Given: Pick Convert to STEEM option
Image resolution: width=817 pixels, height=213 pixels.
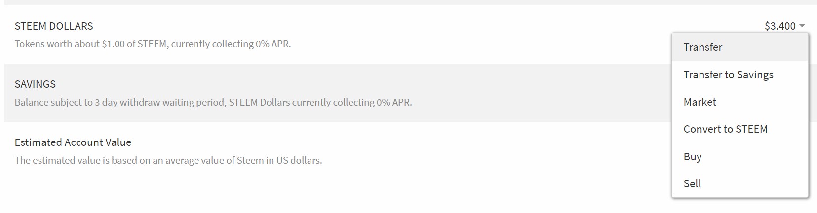Looking at the screenshot, I should [725, 129].
